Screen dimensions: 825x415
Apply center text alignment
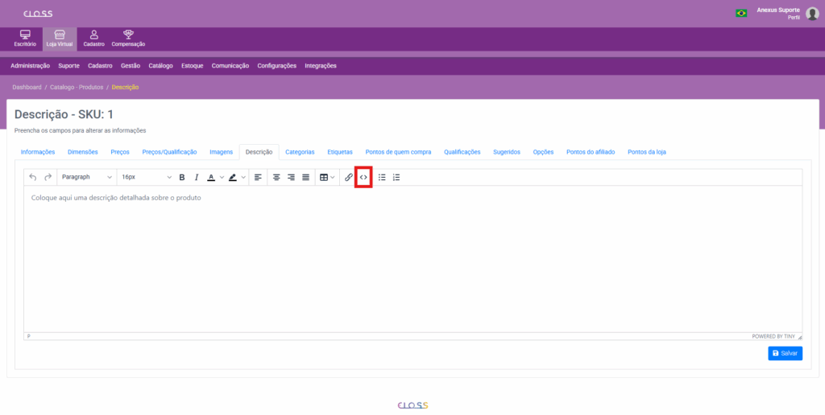(x=276, y=177)
